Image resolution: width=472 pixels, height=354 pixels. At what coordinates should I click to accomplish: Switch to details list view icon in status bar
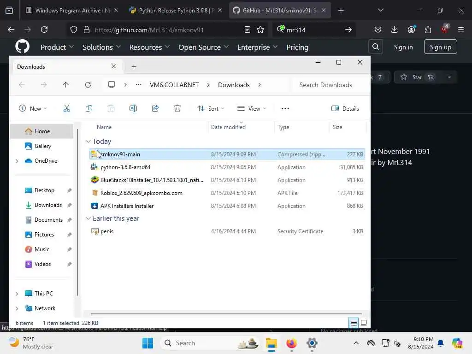click(354, 323)
